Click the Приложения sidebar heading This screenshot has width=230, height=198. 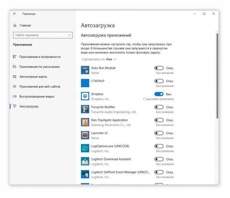22,45
